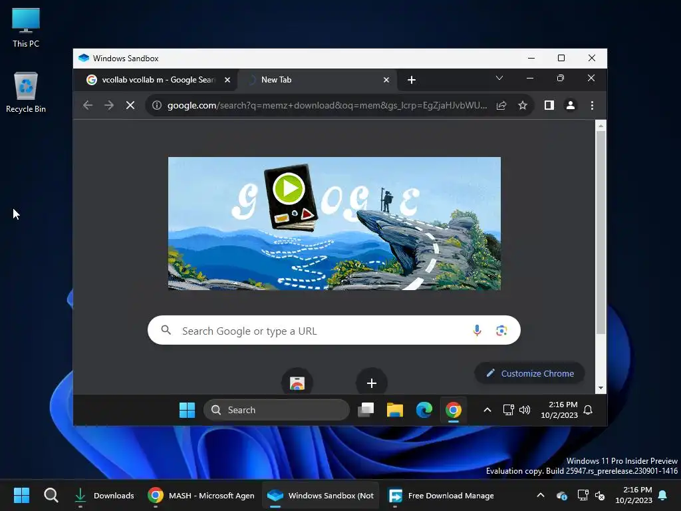Switch to MASH - Microsoft Agent Chrome window

[x=201, y=495]
